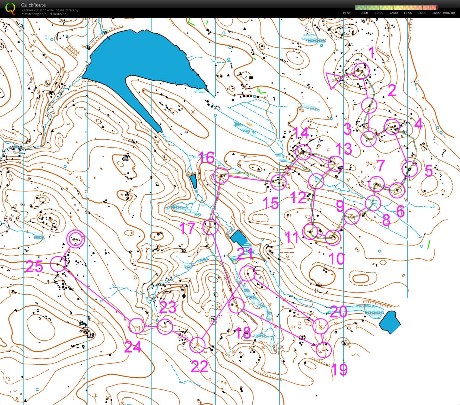This screenshot has width=460, height=405.
Task: Select the control 16 circle
Action: coord(221,176)
